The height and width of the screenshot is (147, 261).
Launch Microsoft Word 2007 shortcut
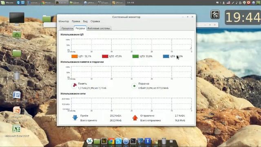click(17, 95)
